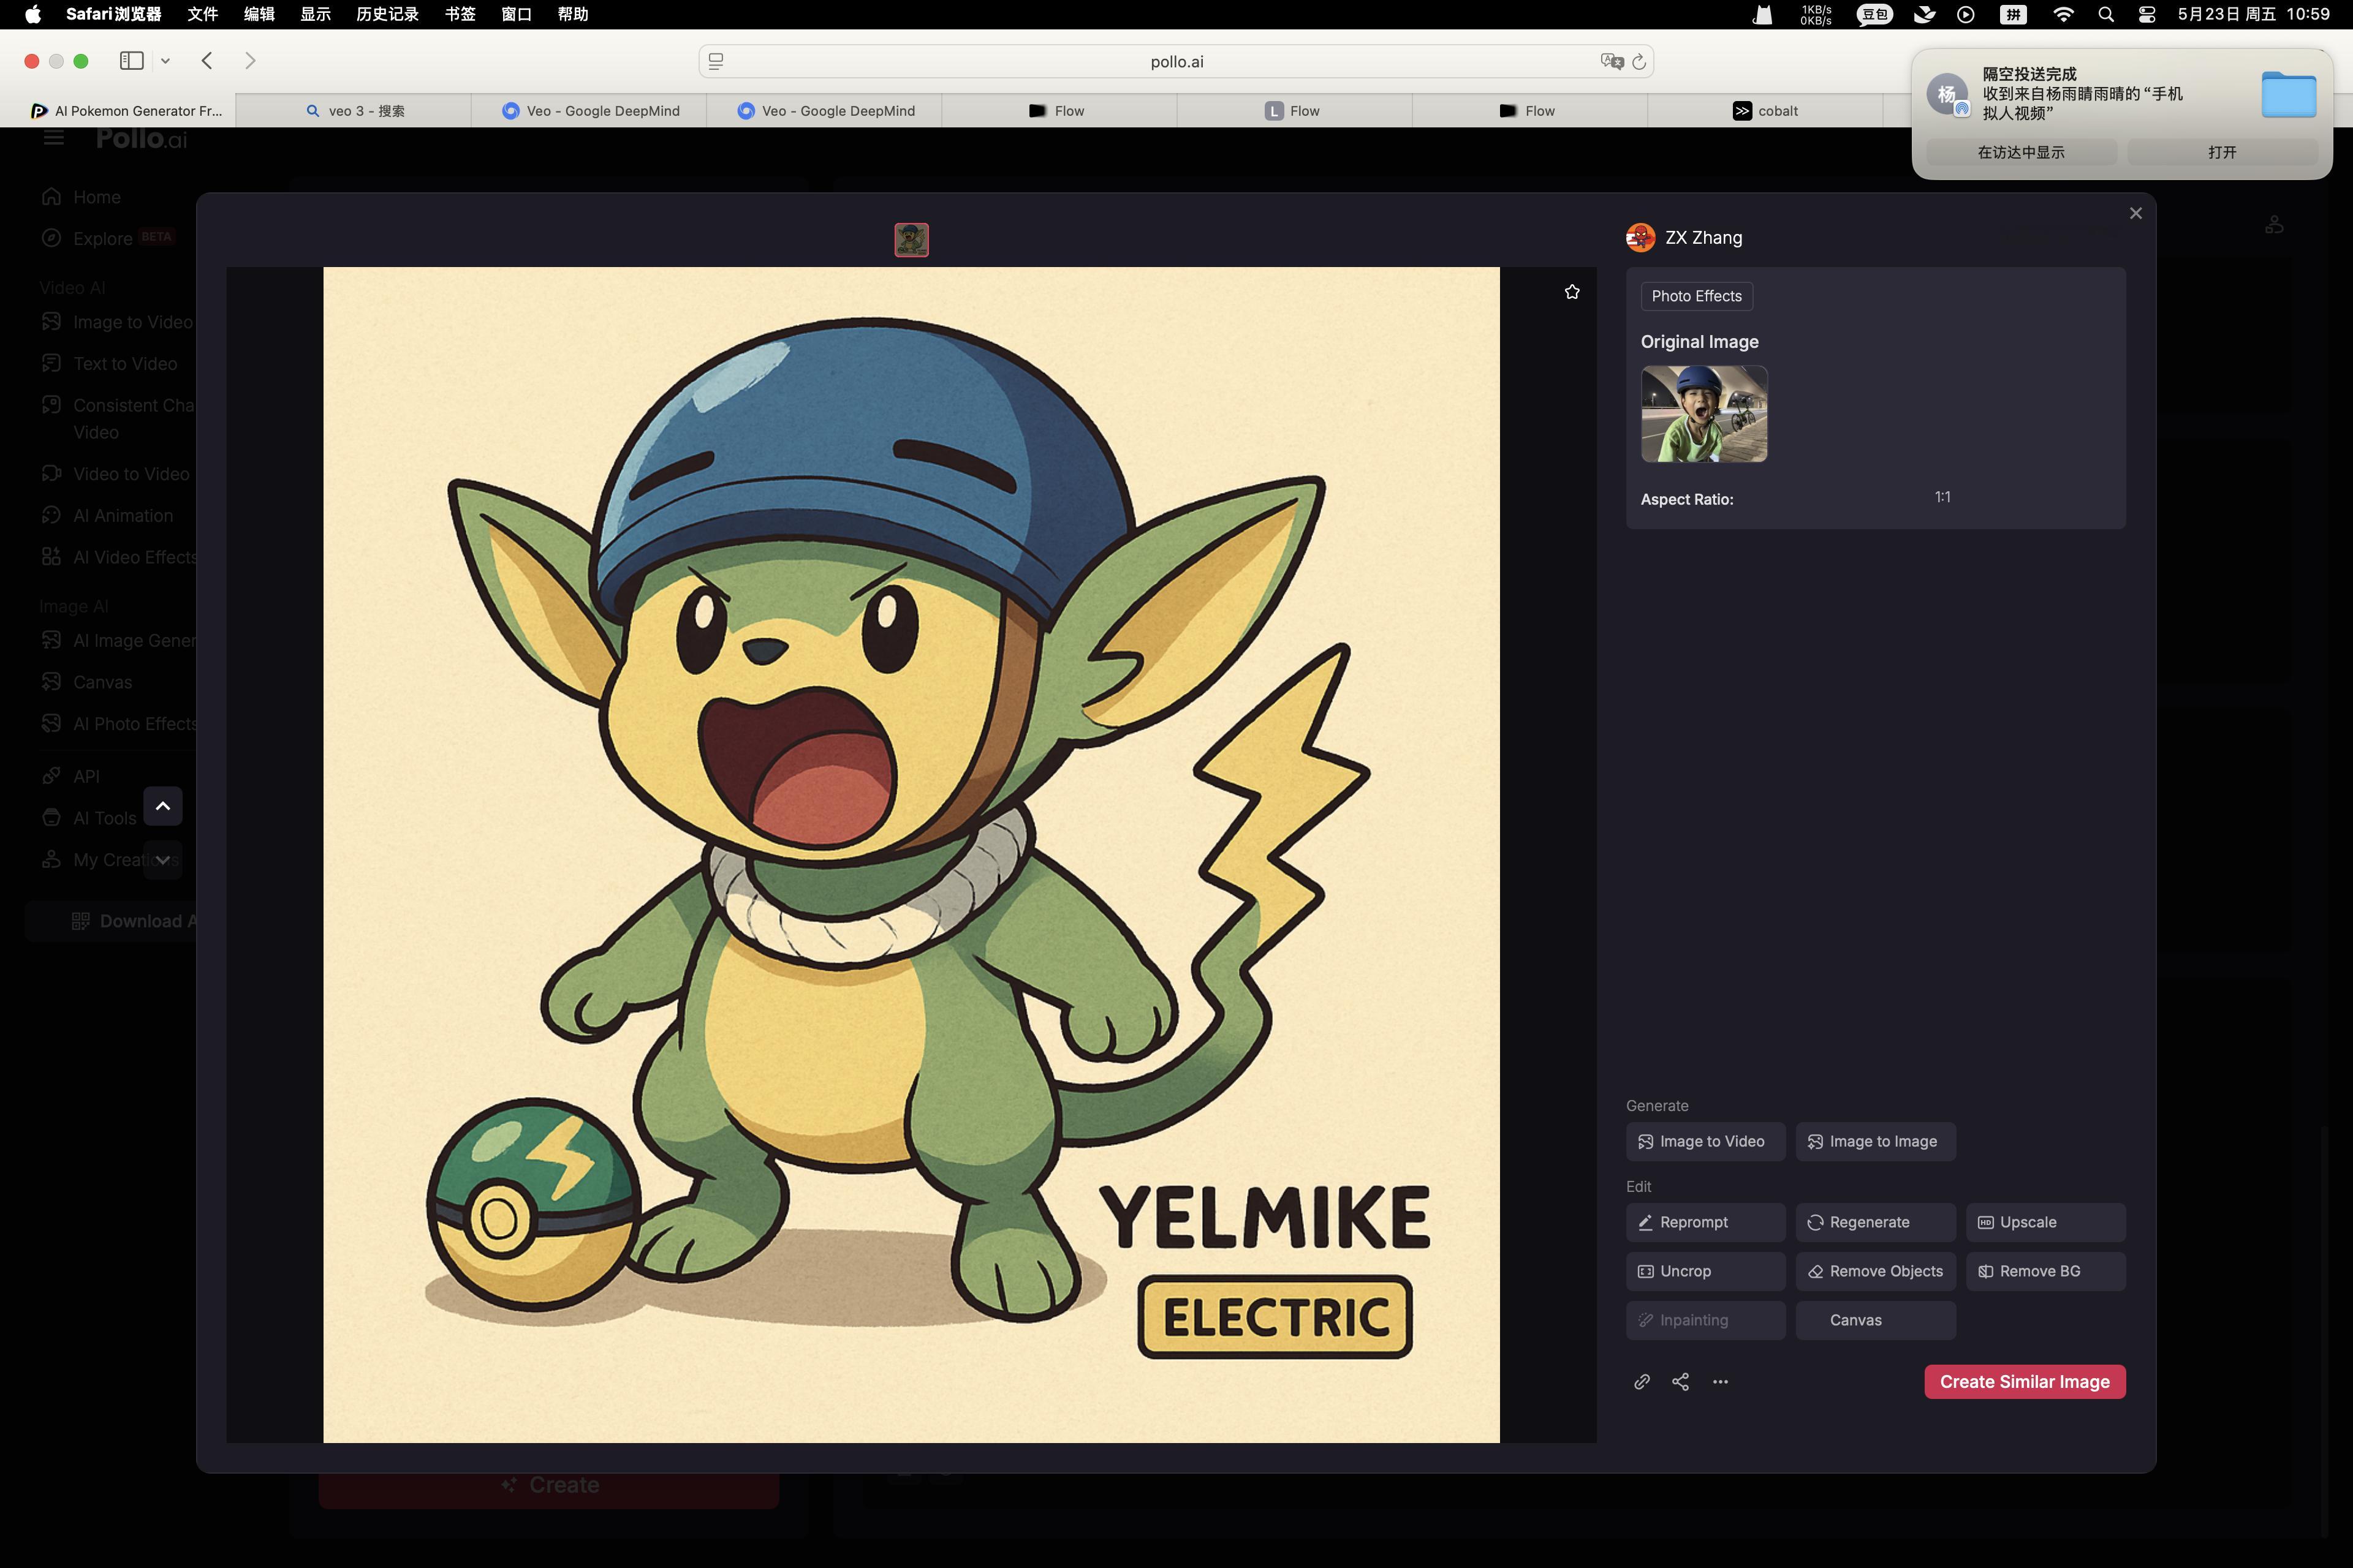
Task: Go forward with Safari forward arrow
Action: click(x=250, y=61)
